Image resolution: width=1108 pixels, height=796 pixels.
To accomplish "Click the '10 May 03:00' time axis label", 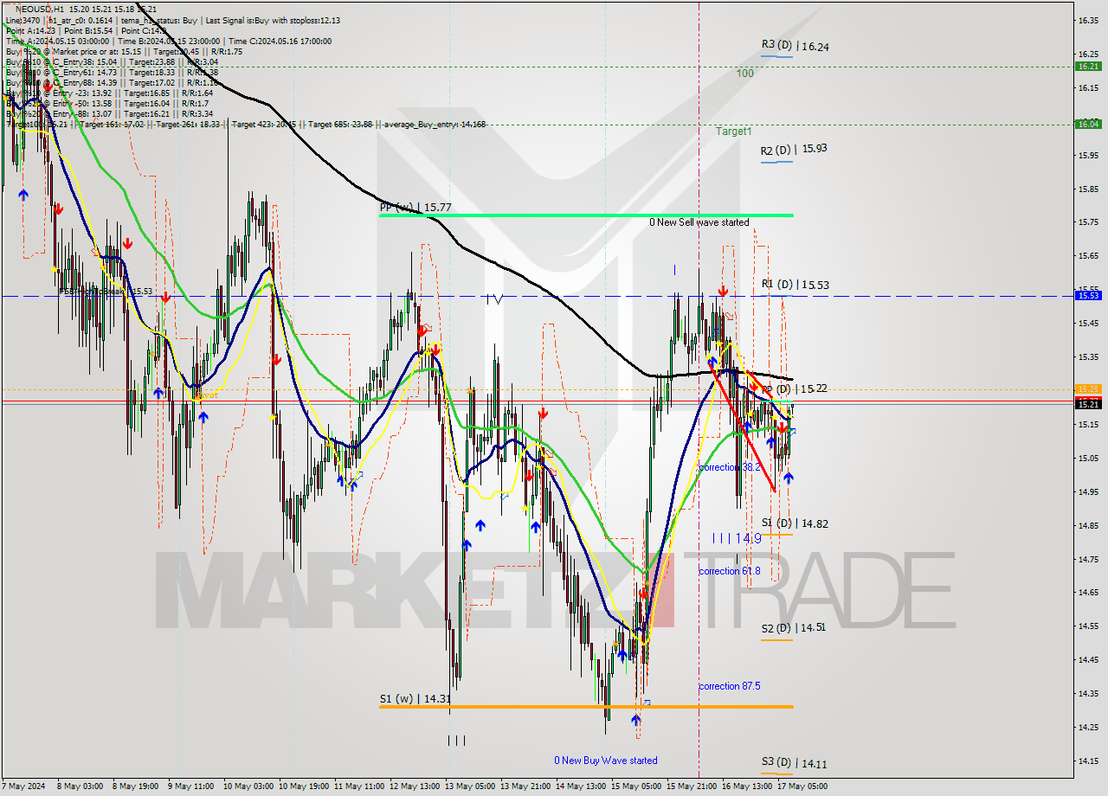I will coord(248,786).
